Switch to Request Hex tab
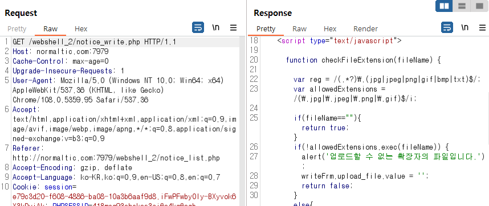 coord(81,29)
